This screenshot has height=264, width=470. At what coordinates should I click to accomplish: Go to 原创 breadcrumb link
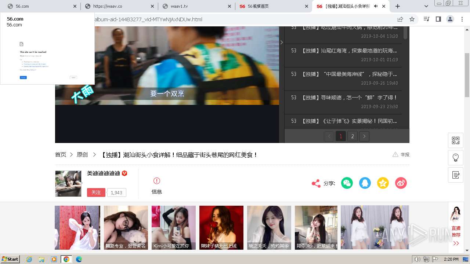[82, 155]
